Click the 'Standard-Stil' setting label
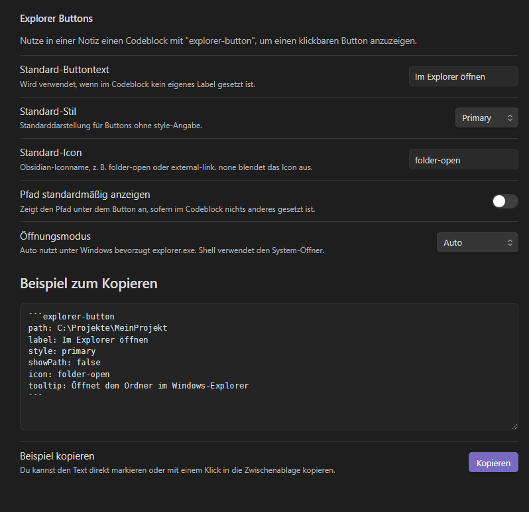The width and height of the screenshot is (529, 512). point(48,112)
